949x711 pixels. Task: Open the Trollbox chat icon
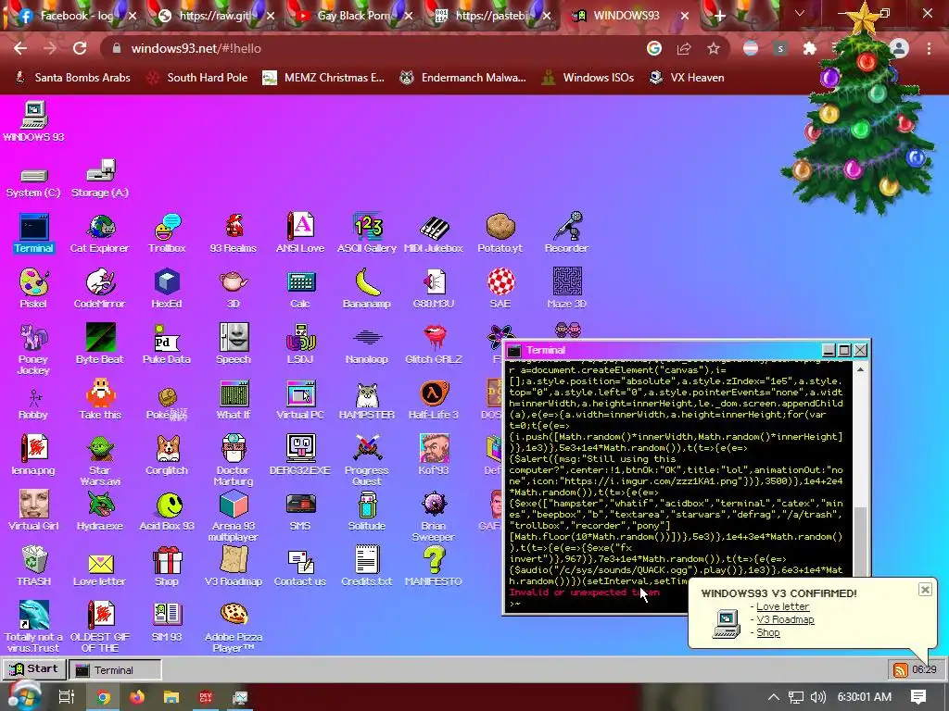click(x=167, y=232)
